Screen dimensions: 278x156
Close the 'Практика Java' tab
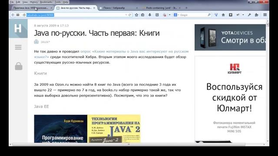(x=51, y=8)
